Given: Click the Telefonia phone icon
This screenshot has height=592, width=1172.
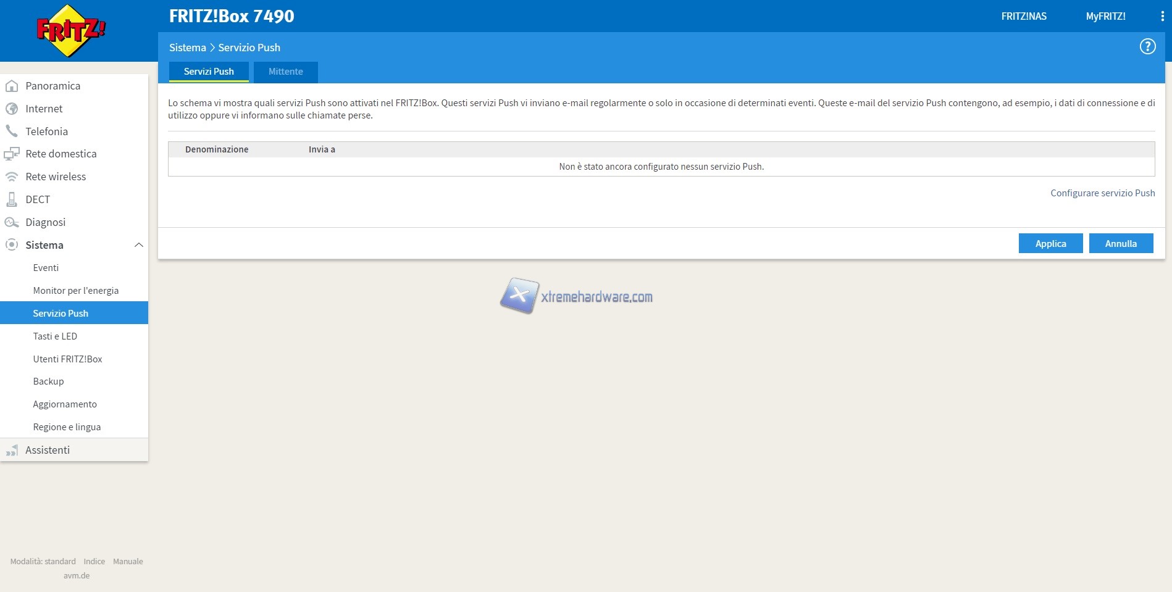Looking at the screenshot, I should [x=12, y=131].
